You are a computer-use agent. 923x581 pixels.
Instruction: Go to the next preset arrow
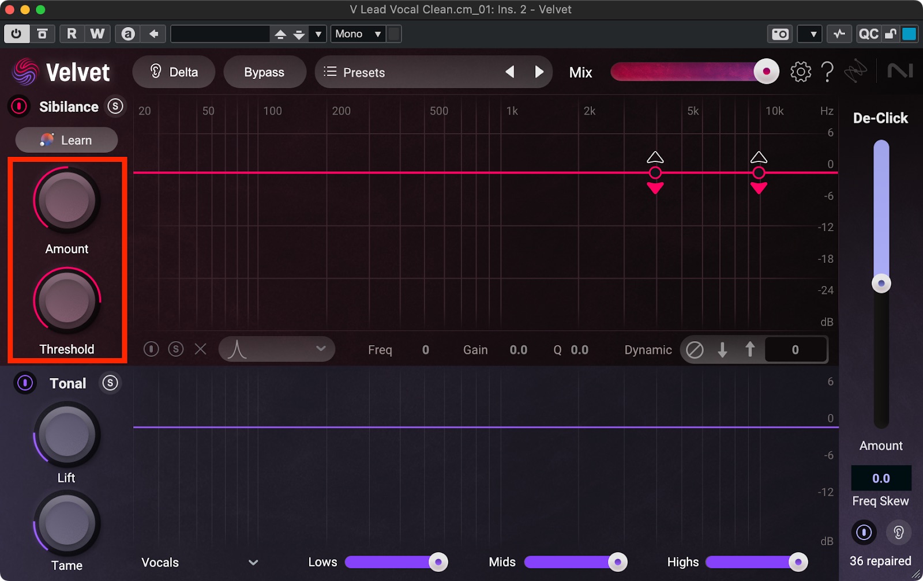[x=539, y=72]
